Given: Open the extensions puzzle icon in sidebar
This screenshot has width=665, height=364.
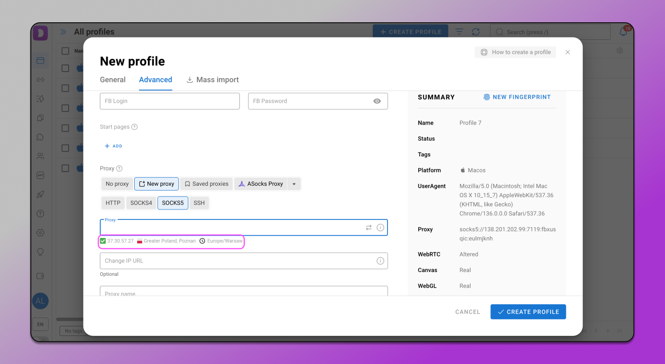Looking at the screenshot, I should 40,137.
